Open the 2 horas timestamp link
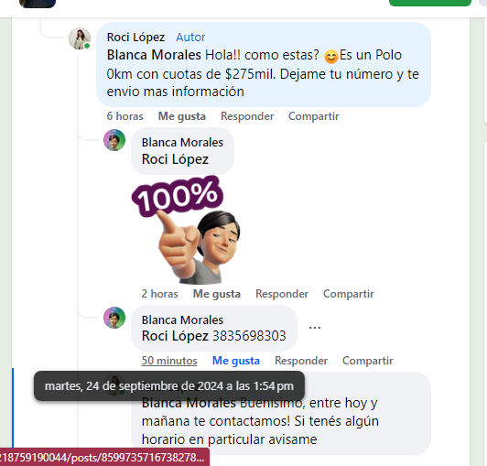This screenshot has height=466, width=487. [159, 294]
